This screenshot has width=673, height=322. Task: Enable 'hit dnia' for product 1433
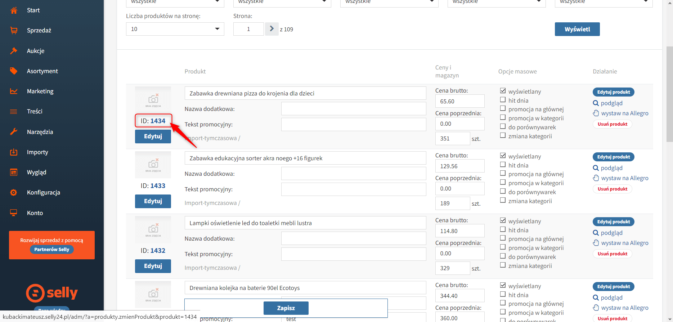(503, 165)
